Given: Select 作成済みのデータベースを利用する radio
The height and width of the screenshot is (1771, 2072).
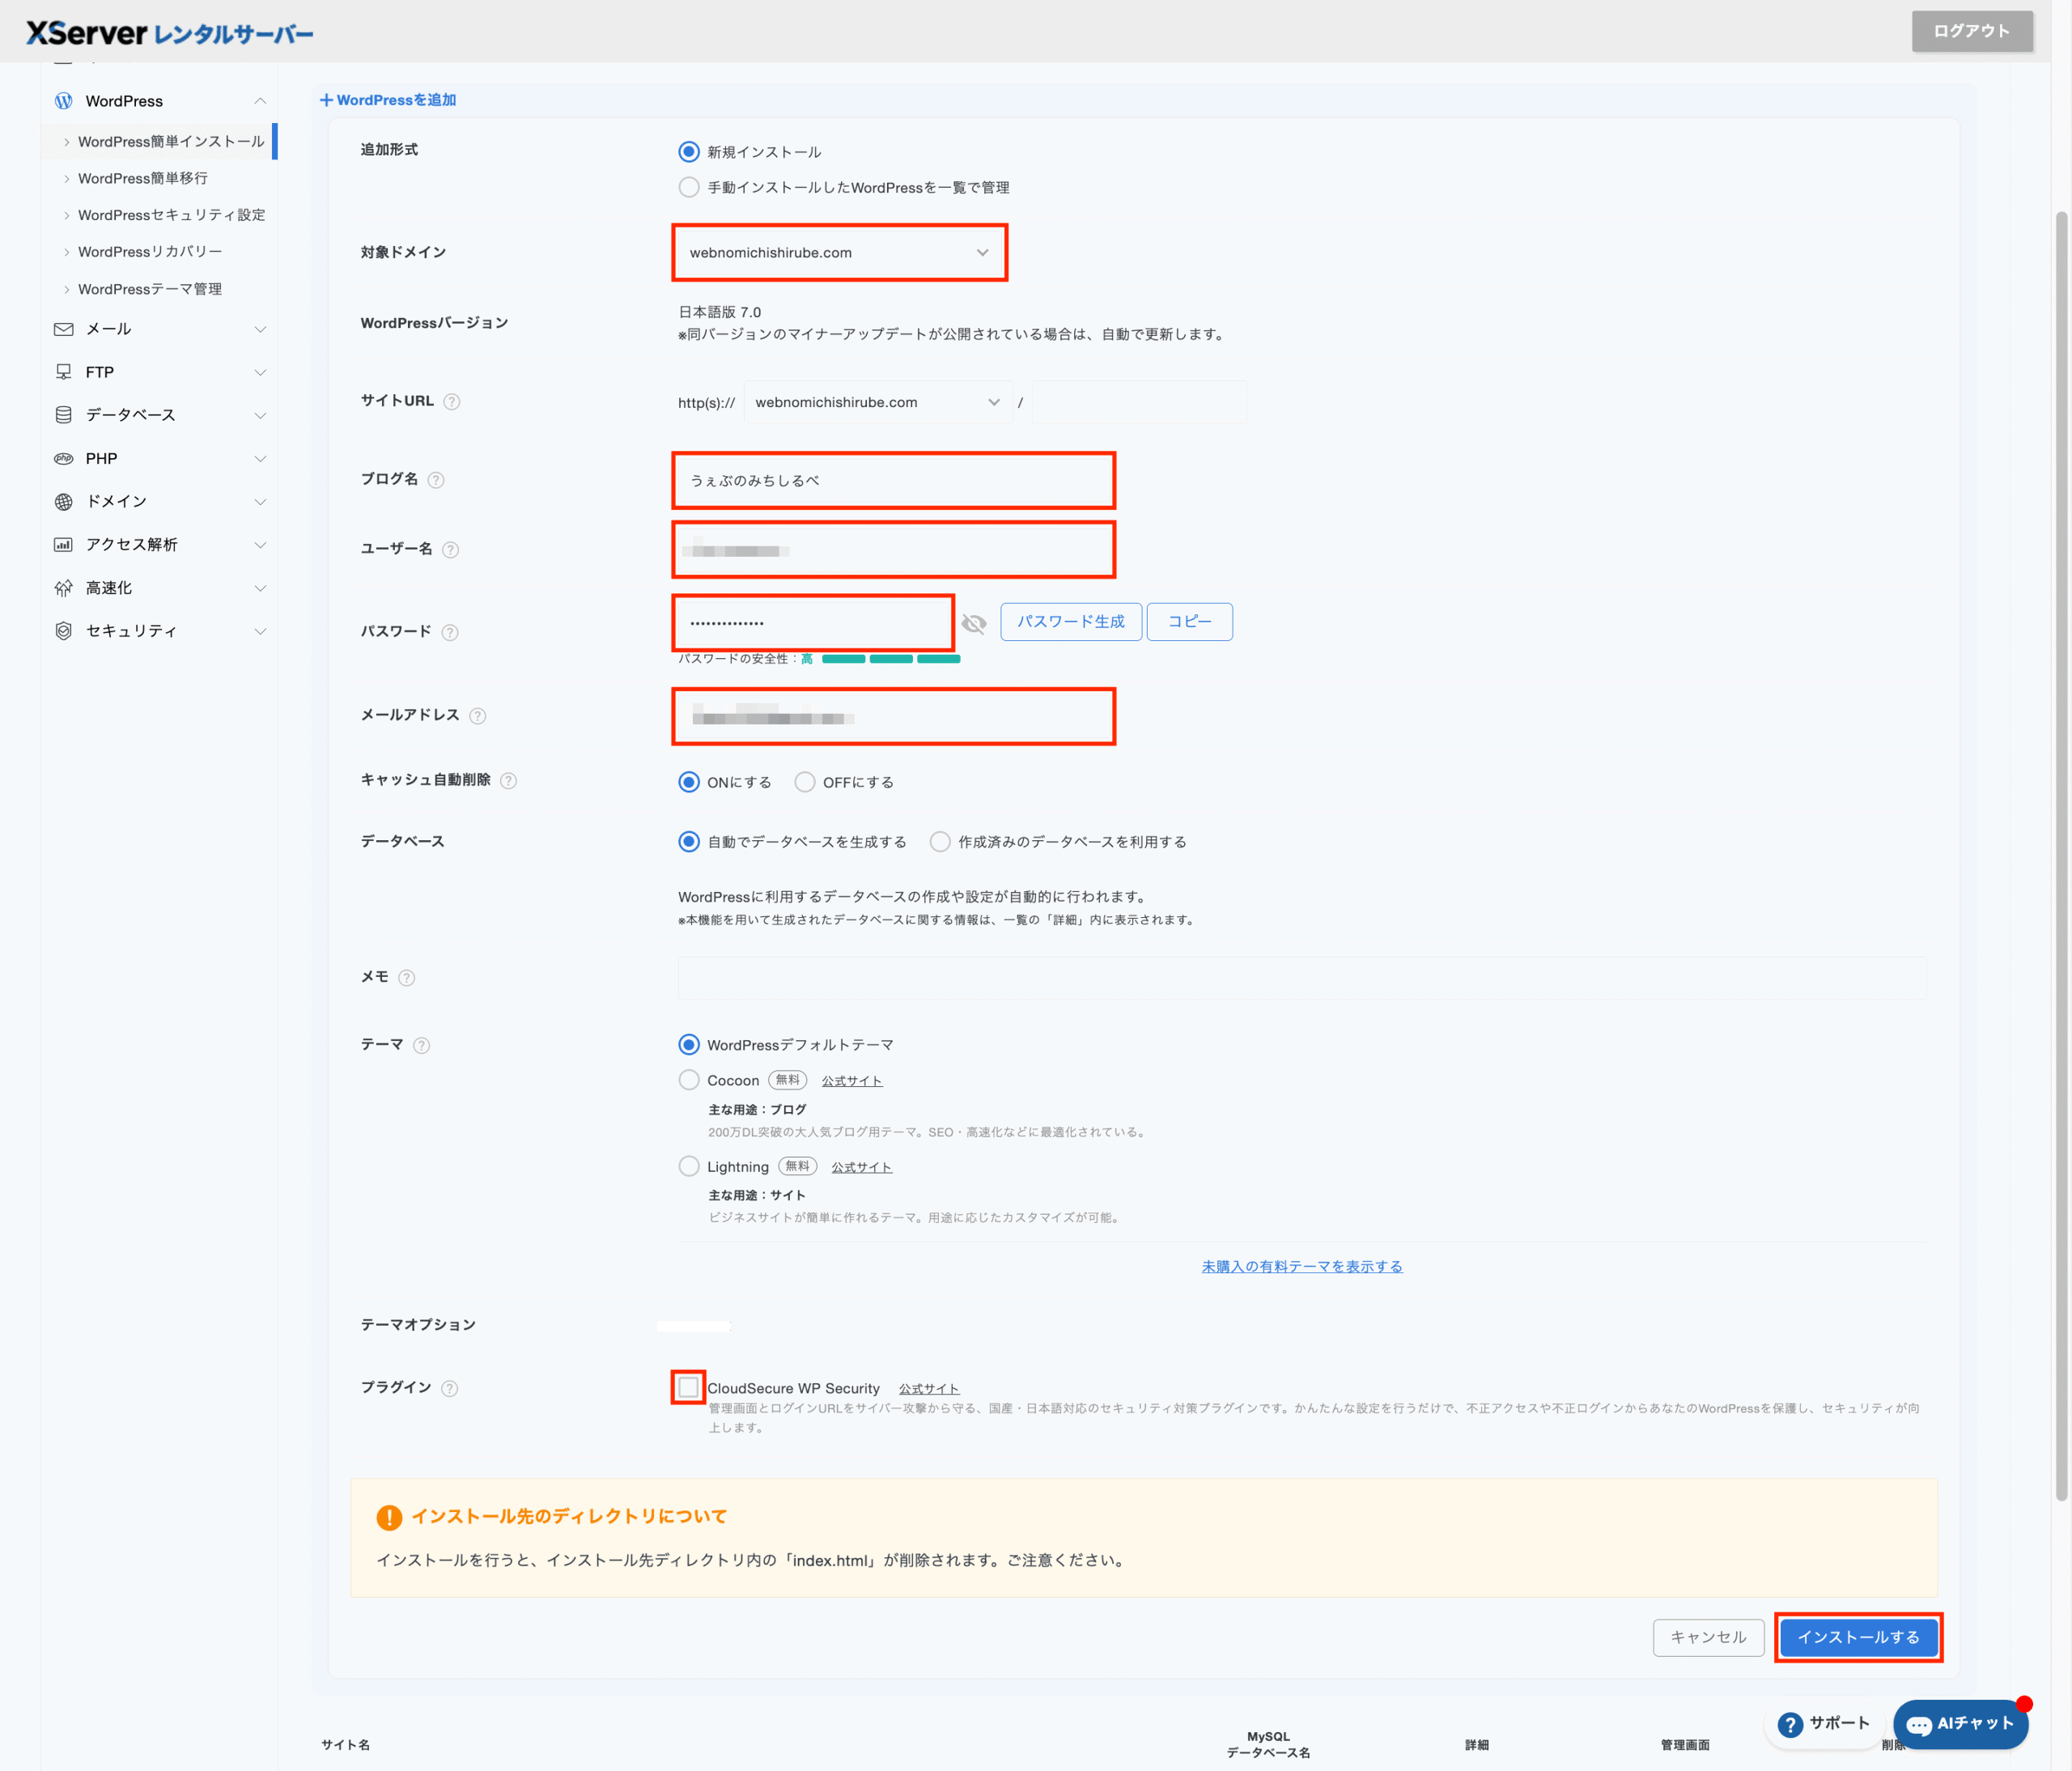Looking at the screenshot, I should (x=940, y=842).
